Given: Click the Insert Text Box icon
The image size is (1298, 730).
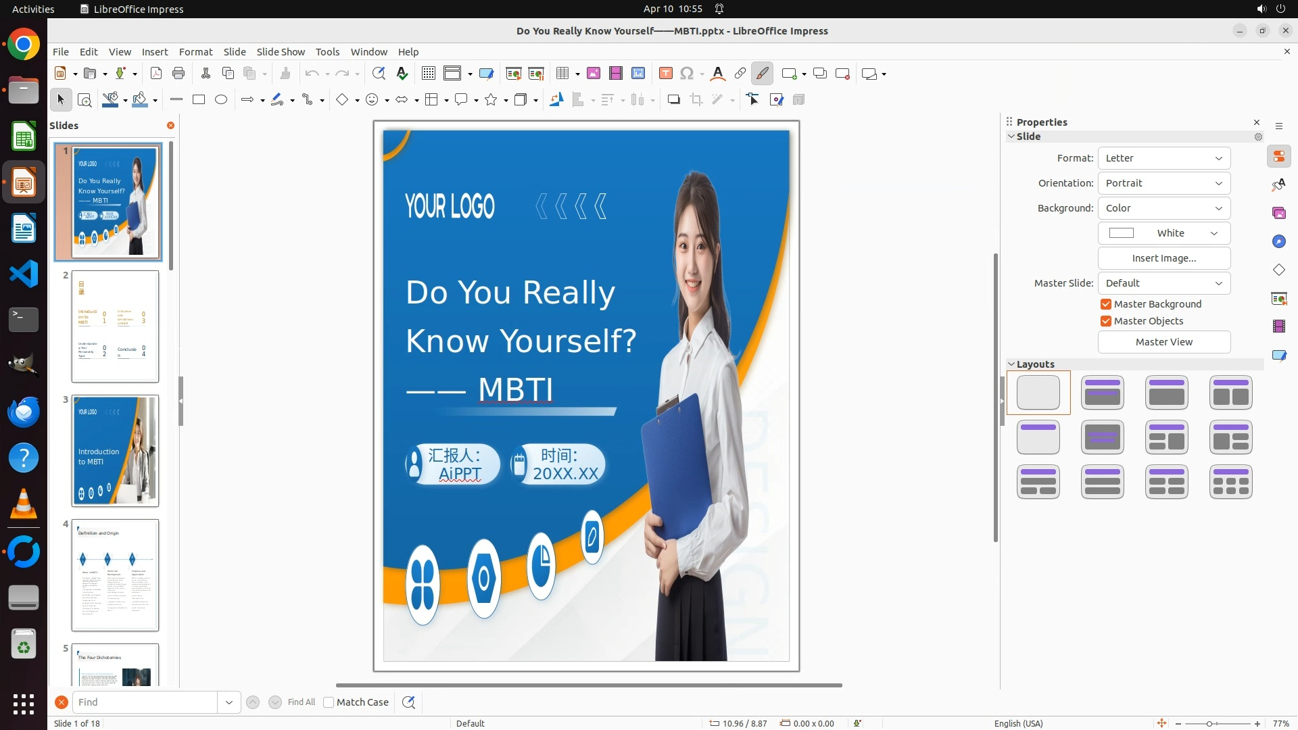Looking at the screenshot, I should point(665,74).
